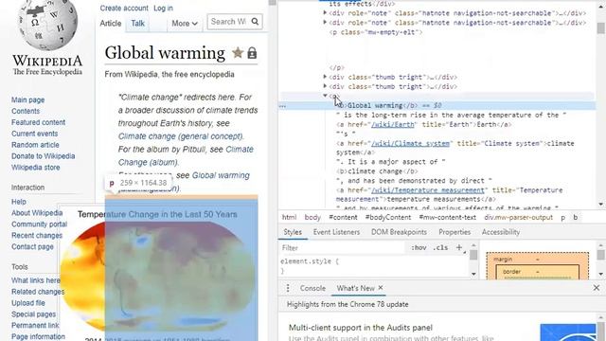Screen dimensions: 606x341
Task: Open the Contact page link
Action: click(32, 246)
